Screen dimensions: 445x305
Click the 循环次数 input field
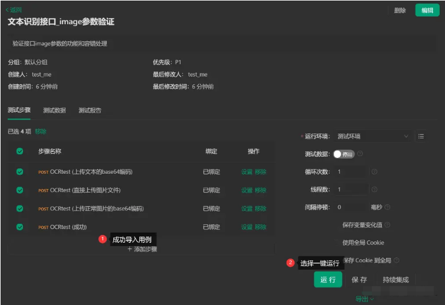351,171
